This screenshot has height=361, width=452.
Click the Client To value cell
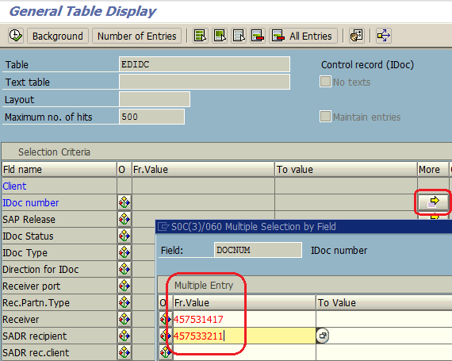pyautogui.click(x=347, y=186)
